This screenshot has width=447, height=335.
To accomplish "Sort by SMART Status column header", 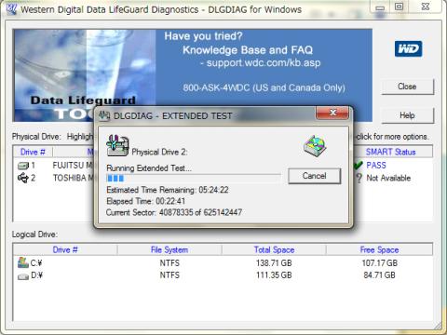I will click(390, 152).
